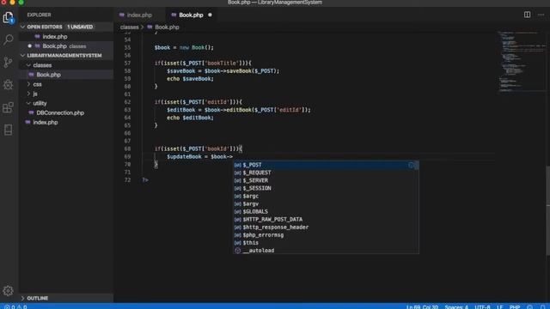This screenshot has width=550, height=309.
Task: Open the Run and Debug view
Action: (8, 84)
